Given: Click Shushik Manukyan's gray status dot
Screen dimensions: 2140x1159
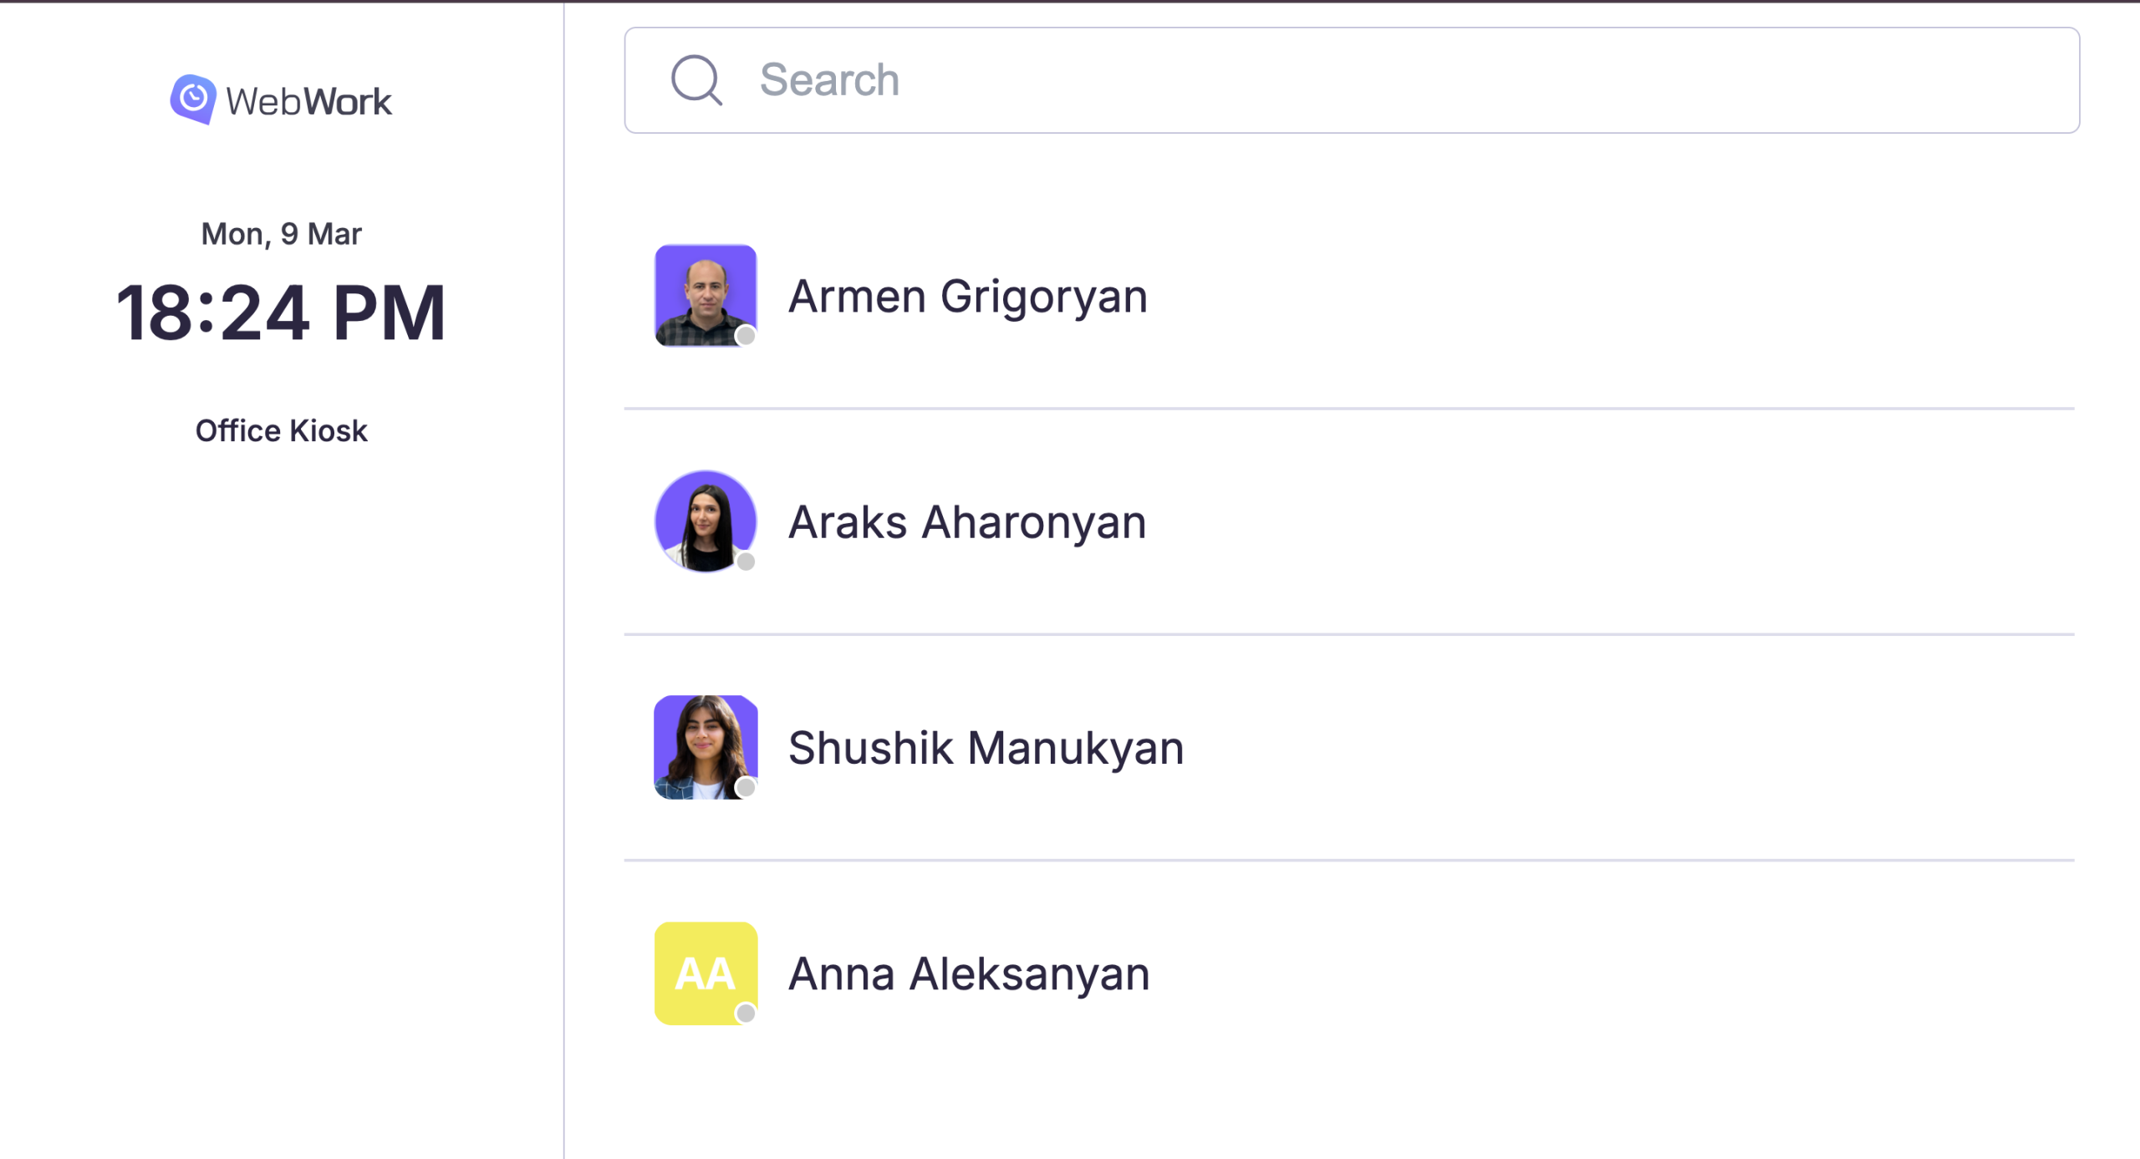Looking at the screenshot, I should pyautogui.click(x=746, y=787).
